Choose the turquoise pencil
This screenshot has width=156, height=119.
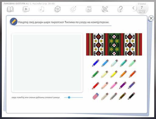(123, 63)
